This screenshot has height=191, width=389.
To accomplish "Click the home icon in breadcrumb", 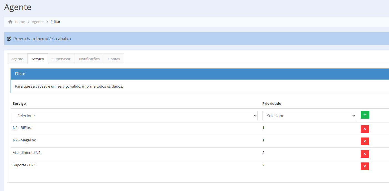I will coord(10,22).
